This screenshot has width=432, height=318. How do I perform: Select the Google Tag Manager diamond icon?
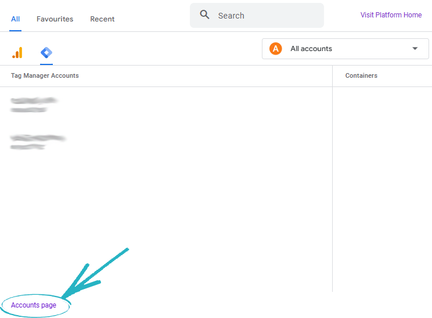coord(46,53)
